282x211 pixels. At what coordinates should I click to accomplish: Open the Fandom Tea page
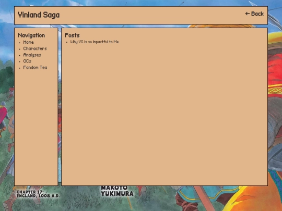click(36, 67)
